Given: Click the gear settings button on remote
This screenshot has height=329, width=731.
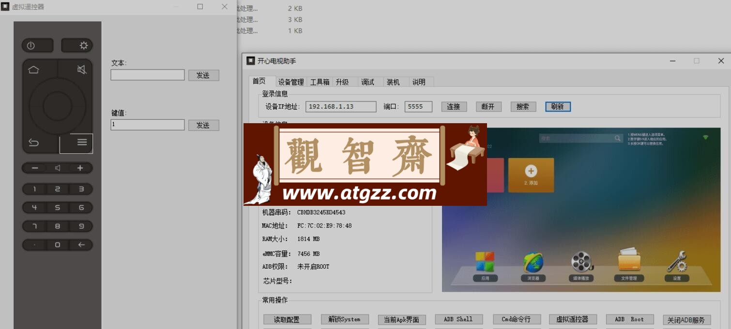Looking at the screenshot, I should tap(77, 45).
